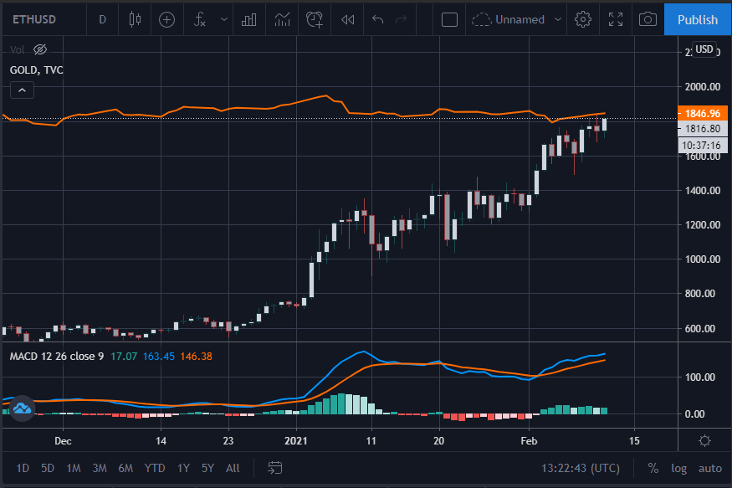Image resolution: width=732 pixels, height=488 pixels.
Task: Start bar replay with the rewind icon
Action: pos(348,19)
